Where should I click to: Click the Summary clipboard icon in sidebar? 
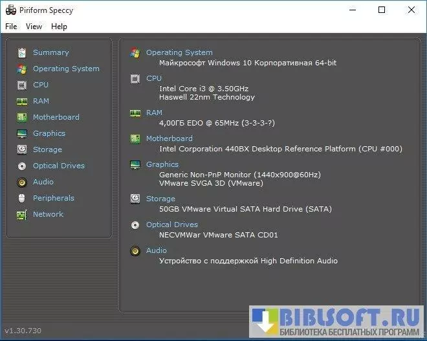(22, 52)
